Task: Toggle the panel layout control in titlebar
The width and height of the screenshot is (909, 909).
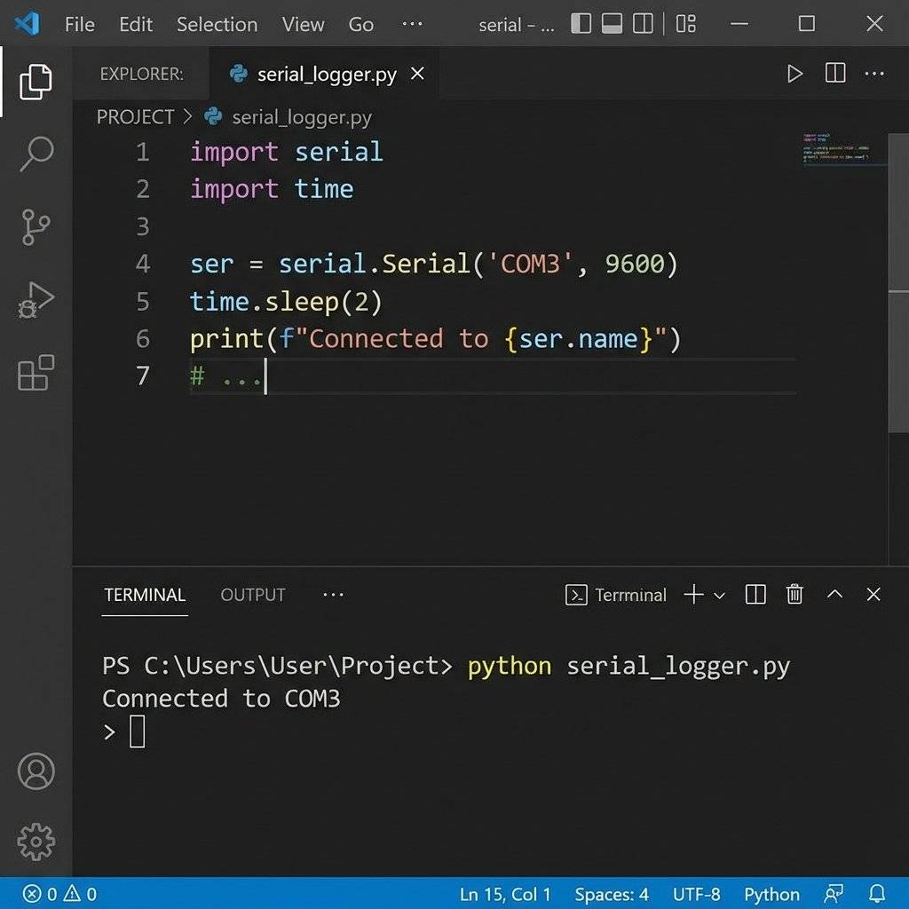Action: tap(611, 24)
